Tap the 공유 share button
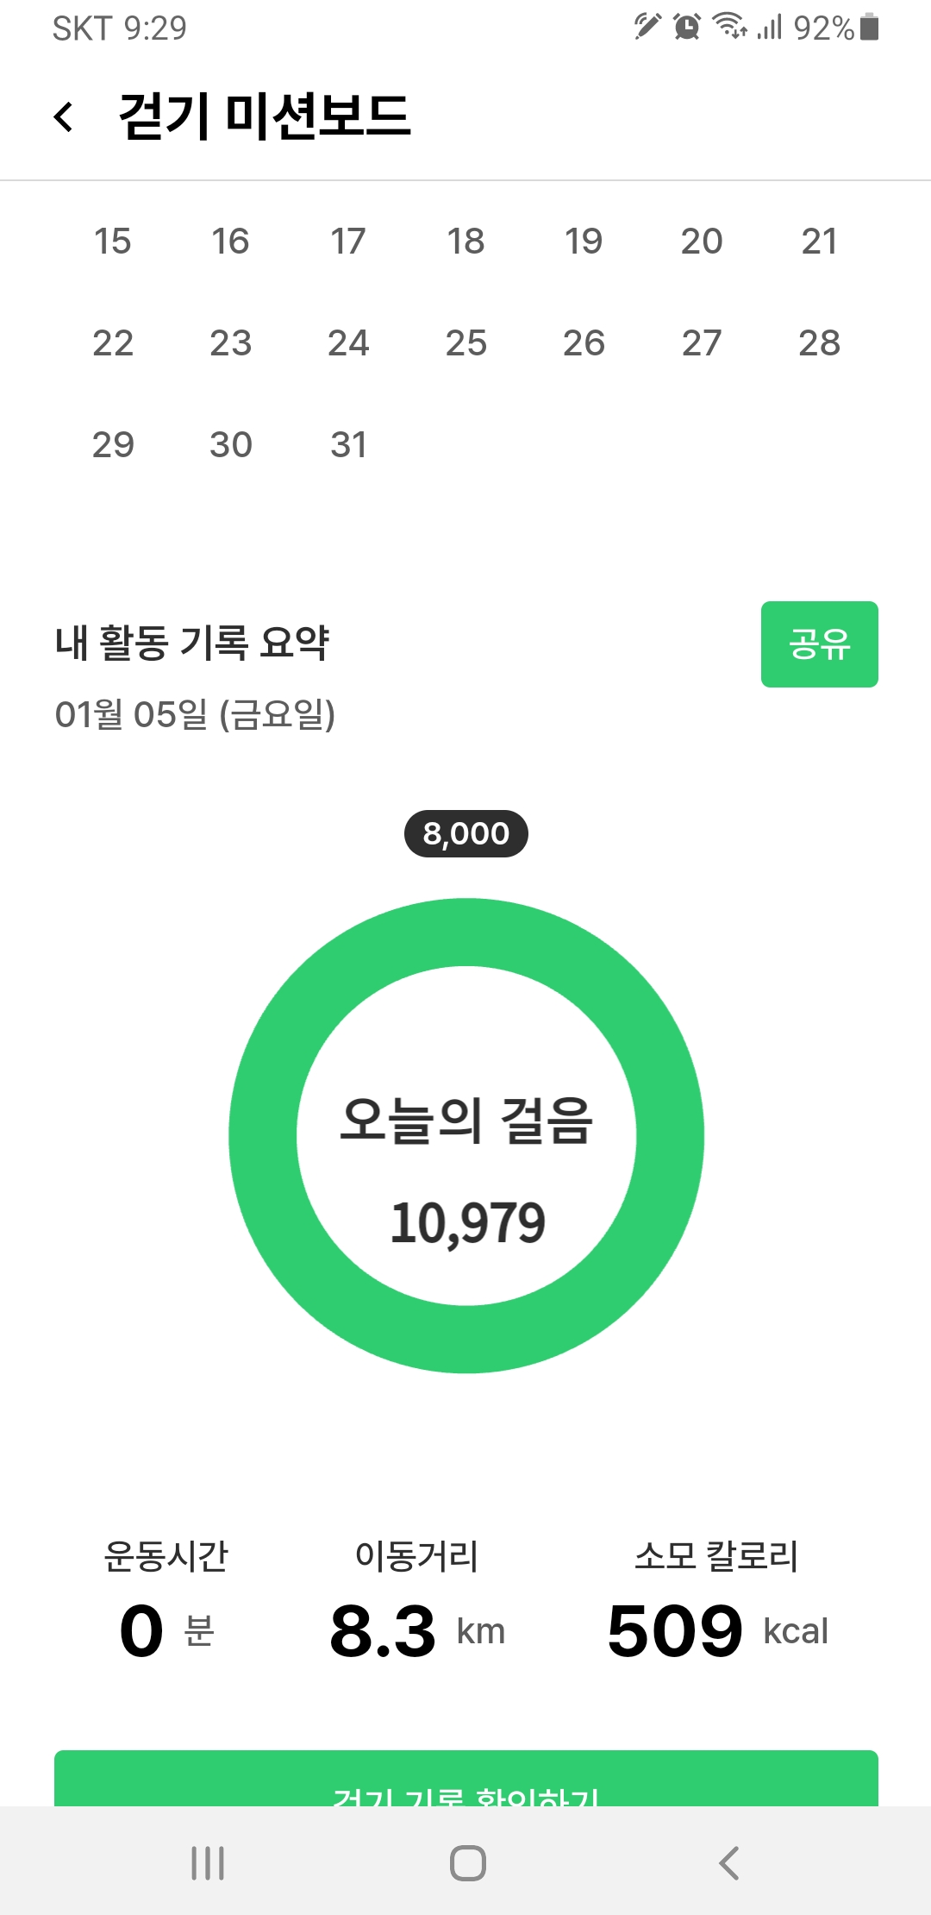The image size is (931, 1915). tap(819, 644)
